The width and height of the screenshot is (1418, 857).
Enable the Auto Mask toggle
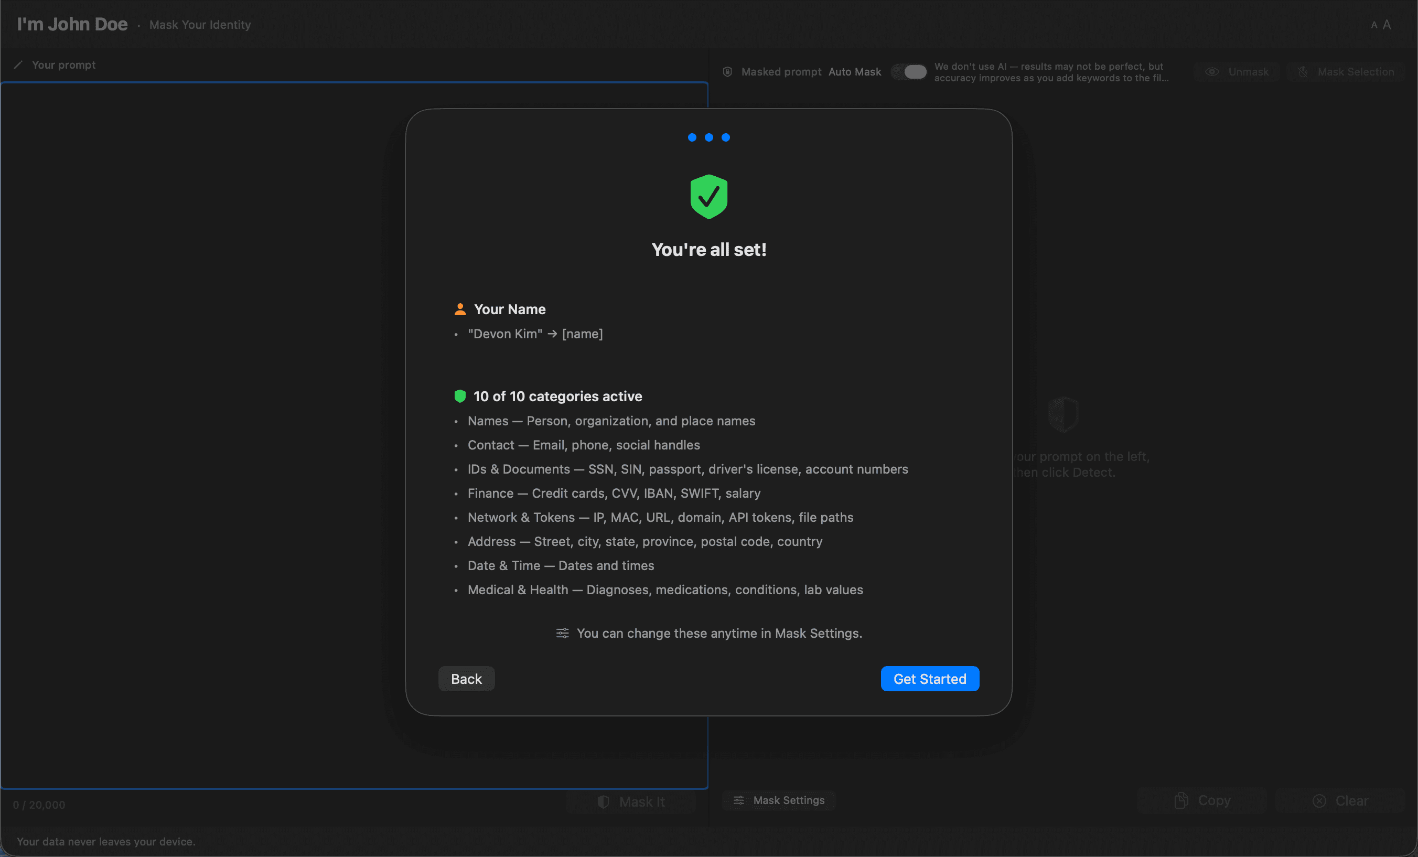pyautogui.click(x=909, y=71)
